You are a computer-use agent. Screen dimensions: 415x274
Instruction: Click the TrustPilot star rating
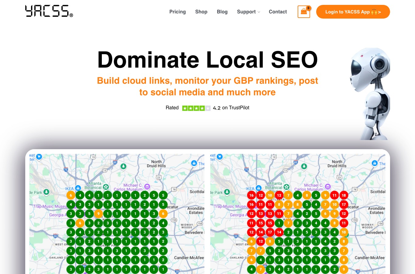196,108
